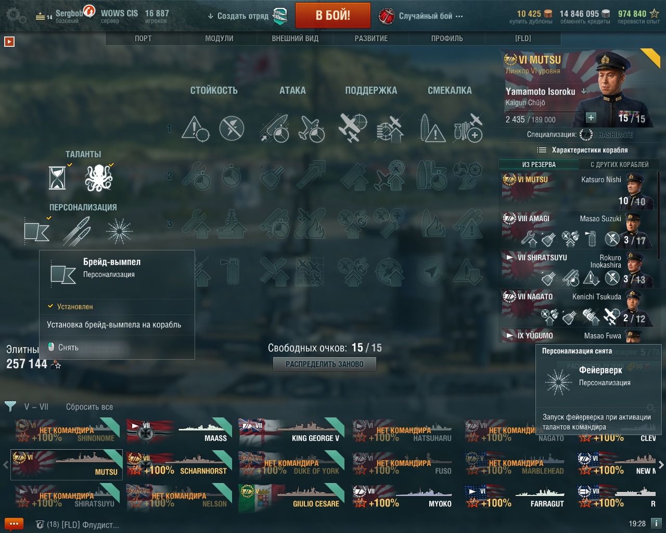Screen dimensions: 666x533
Task: Click the В БОЙ! battle button
Action: [333, 16]
